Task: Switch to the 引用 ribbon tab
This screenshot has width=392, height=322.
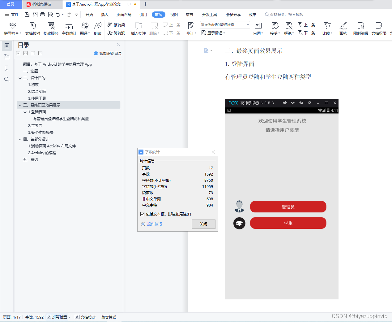Action: [x=143, y=15]
